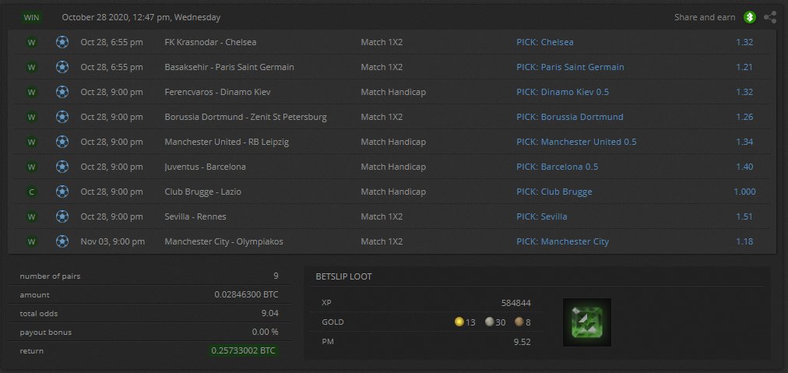Open the PICK: Manchester City link
Screen dimensions: 788x373
tap(563, 242)
